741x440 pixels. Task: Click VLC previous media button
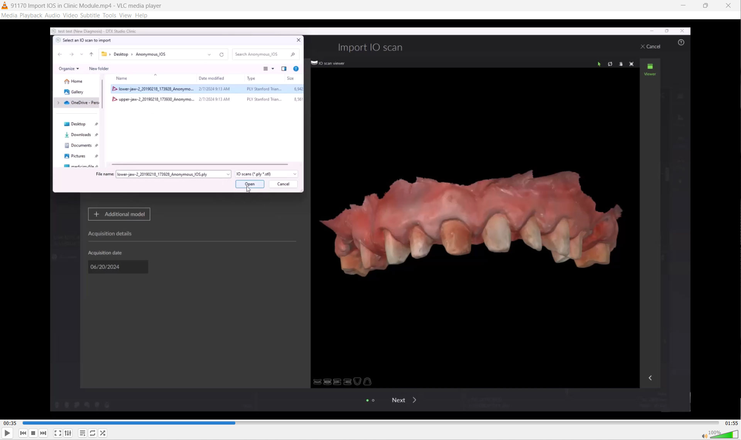tap(23, 433)
